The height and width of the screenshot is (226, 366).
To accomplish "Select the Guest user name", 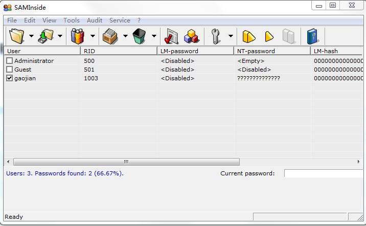I will pos(22,70).
